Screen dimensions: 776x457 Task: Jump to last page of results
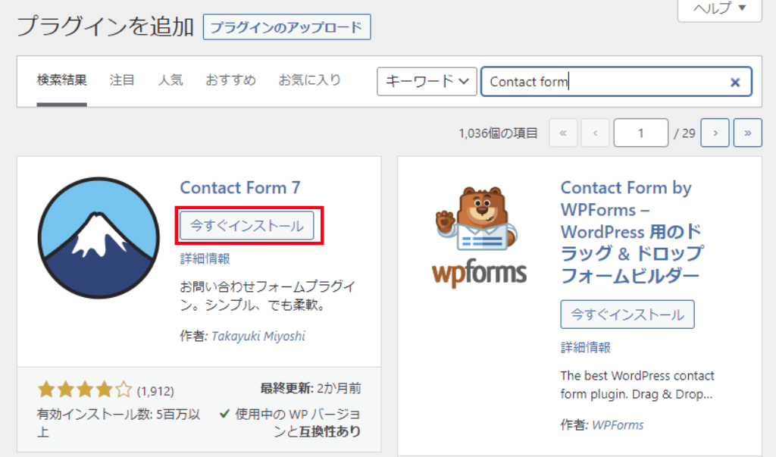tap(747, 133)
